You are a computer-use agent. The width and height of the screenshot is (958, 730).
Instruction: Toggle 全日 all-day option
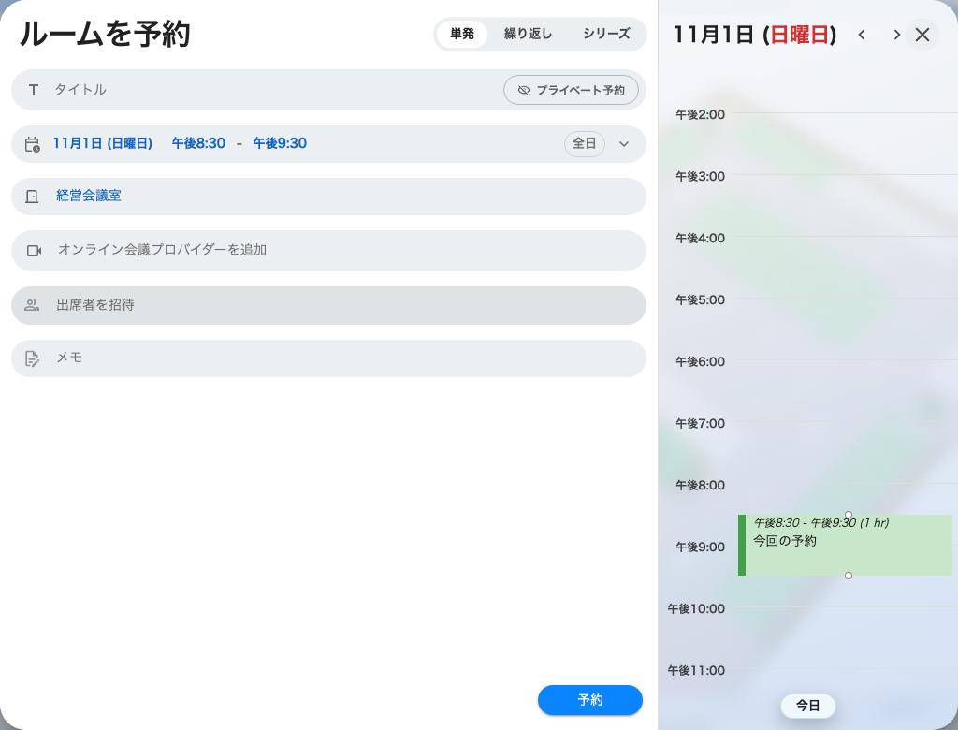[x=584, y=144]
